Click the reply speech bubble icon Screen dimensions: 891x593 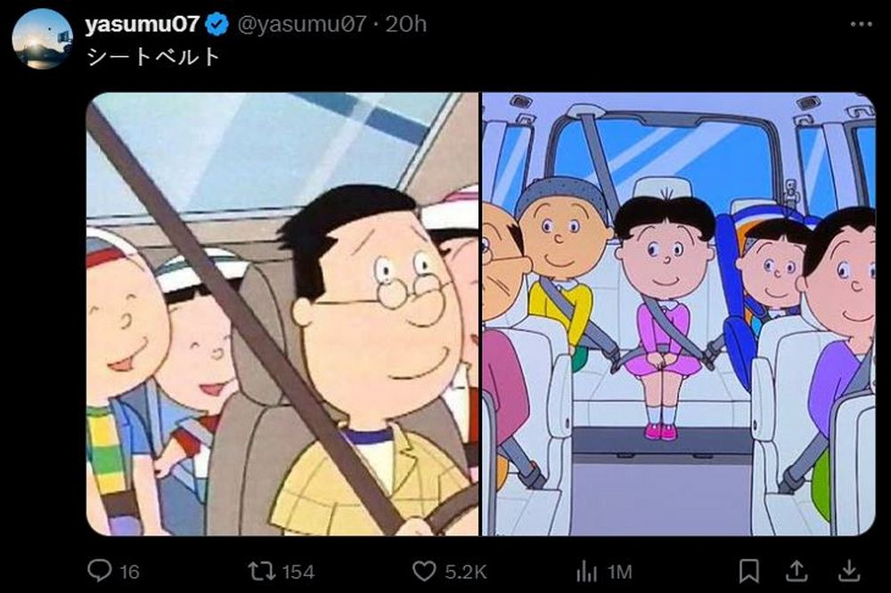98,571
